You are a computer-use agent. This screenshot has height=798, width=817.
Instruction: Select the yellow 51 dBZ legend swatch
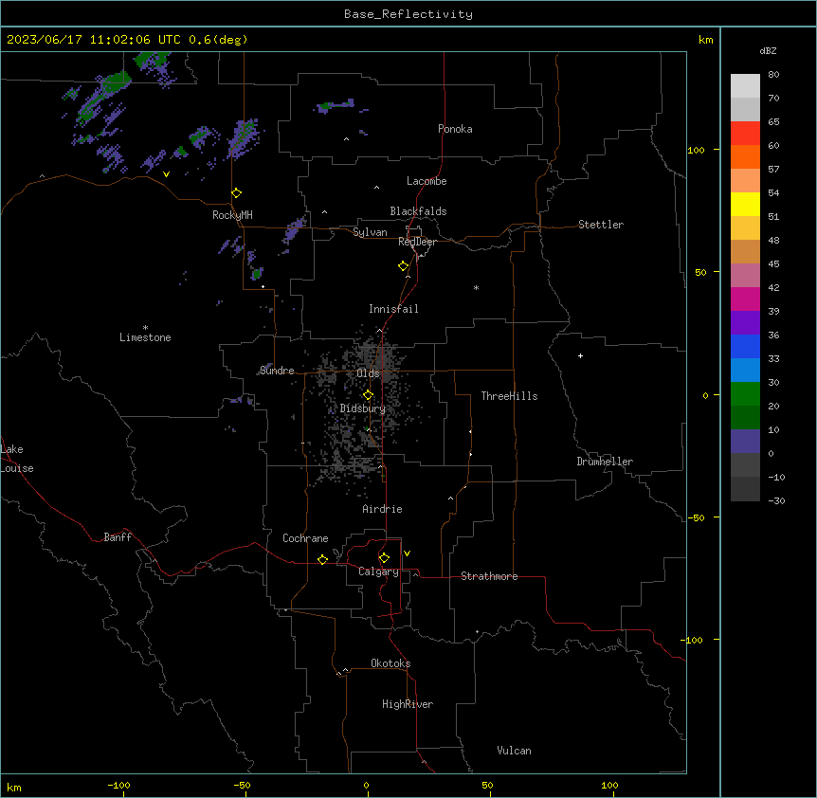point(745,204)
